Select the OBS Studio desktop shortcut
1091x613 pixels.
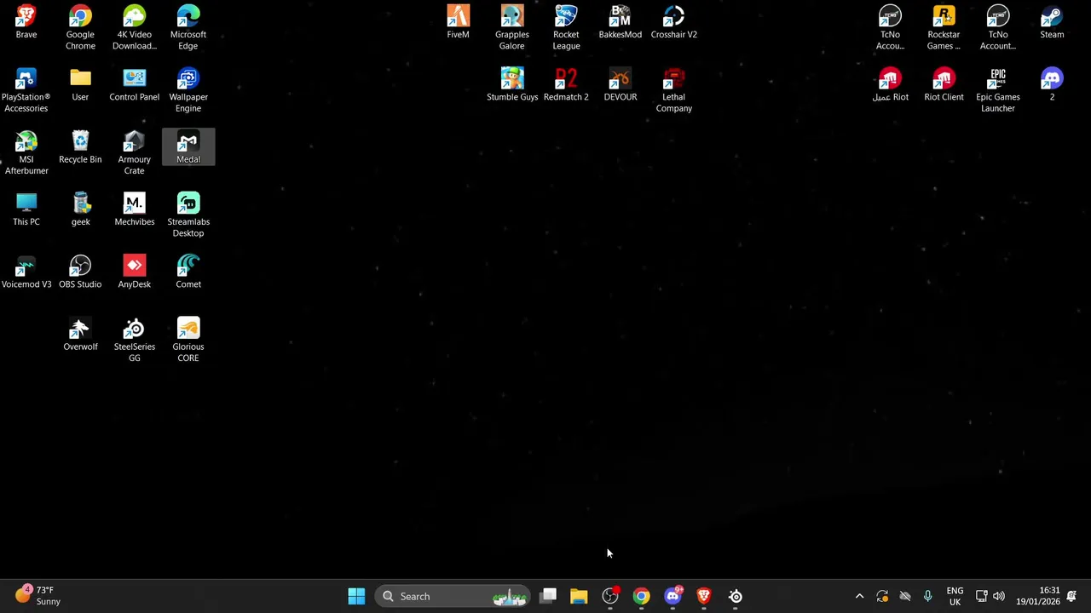(x=80, y=272)
